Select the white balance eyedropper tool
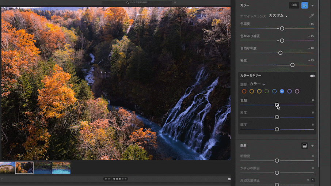Viewport: 331px width, 186px height. click(311, 16)
